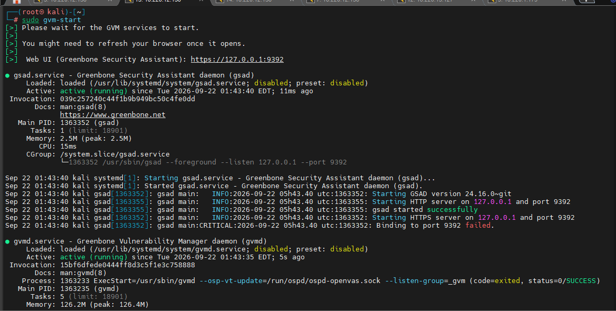Click the 'CPU: 15ms' value
Viewport: 616px width, 311px height.
[x=69, y=146]
